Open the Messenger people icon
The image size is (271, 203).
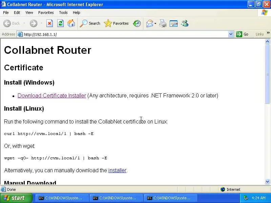click(x=185, y=23)
